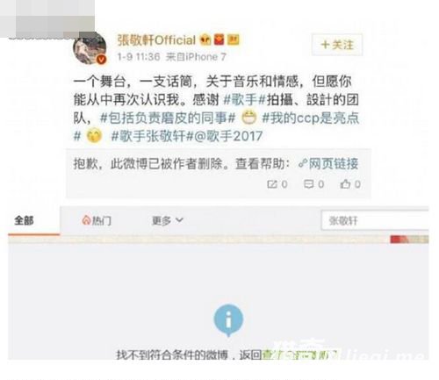Viewport: 439px width, 380px height.
Task: Open hashtag #包括负责磨皮的同事#
Action: pos(168,118)
